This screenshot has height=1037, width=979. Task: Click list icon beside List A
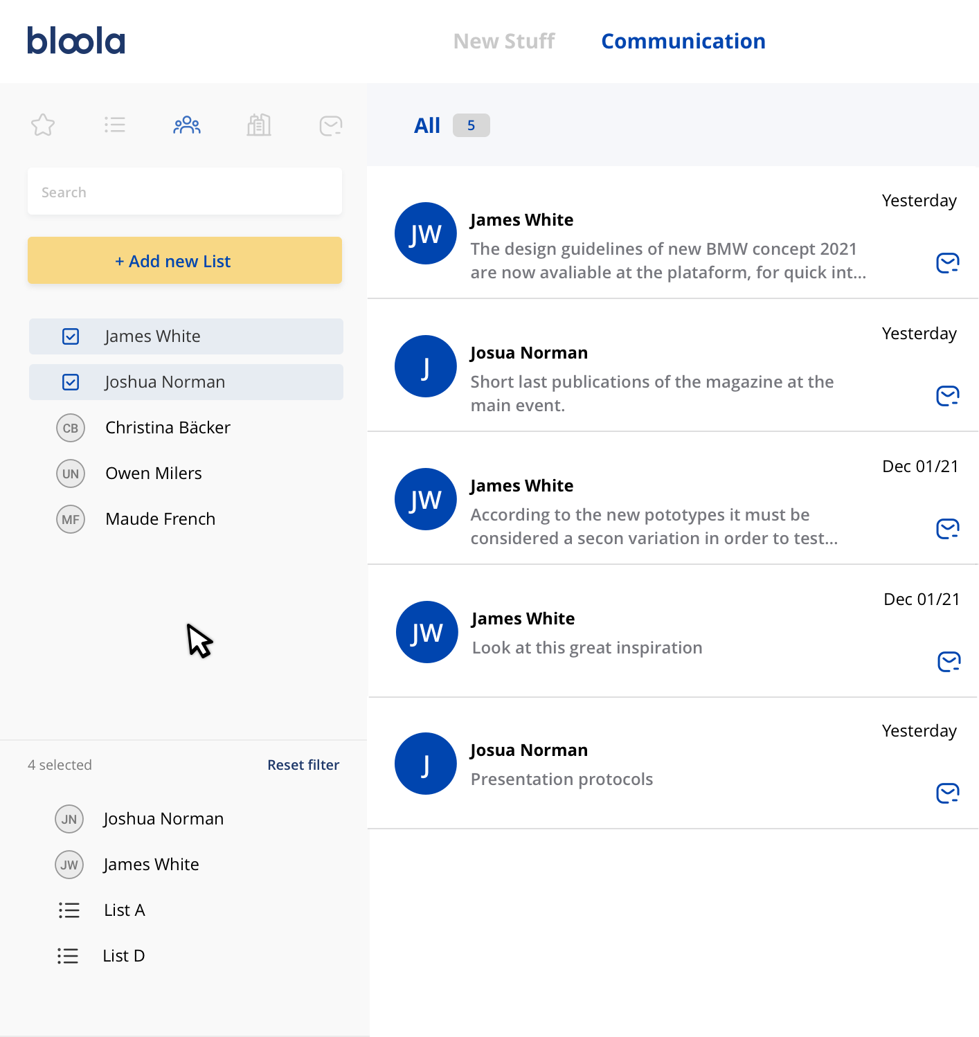69,910
